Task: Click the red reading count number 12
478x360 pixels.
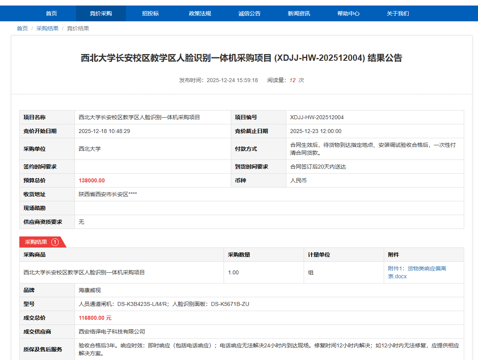Action: (292, 80)
